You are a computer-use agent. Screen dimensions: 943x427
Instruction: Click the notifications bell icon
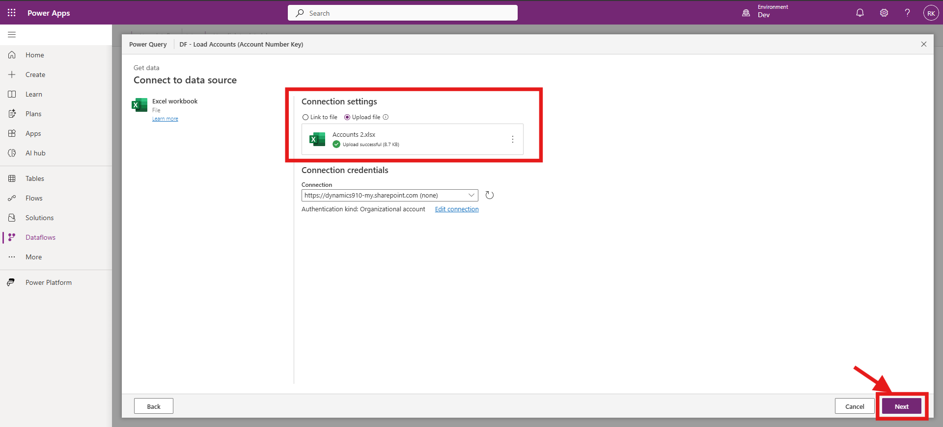point(860,13)
